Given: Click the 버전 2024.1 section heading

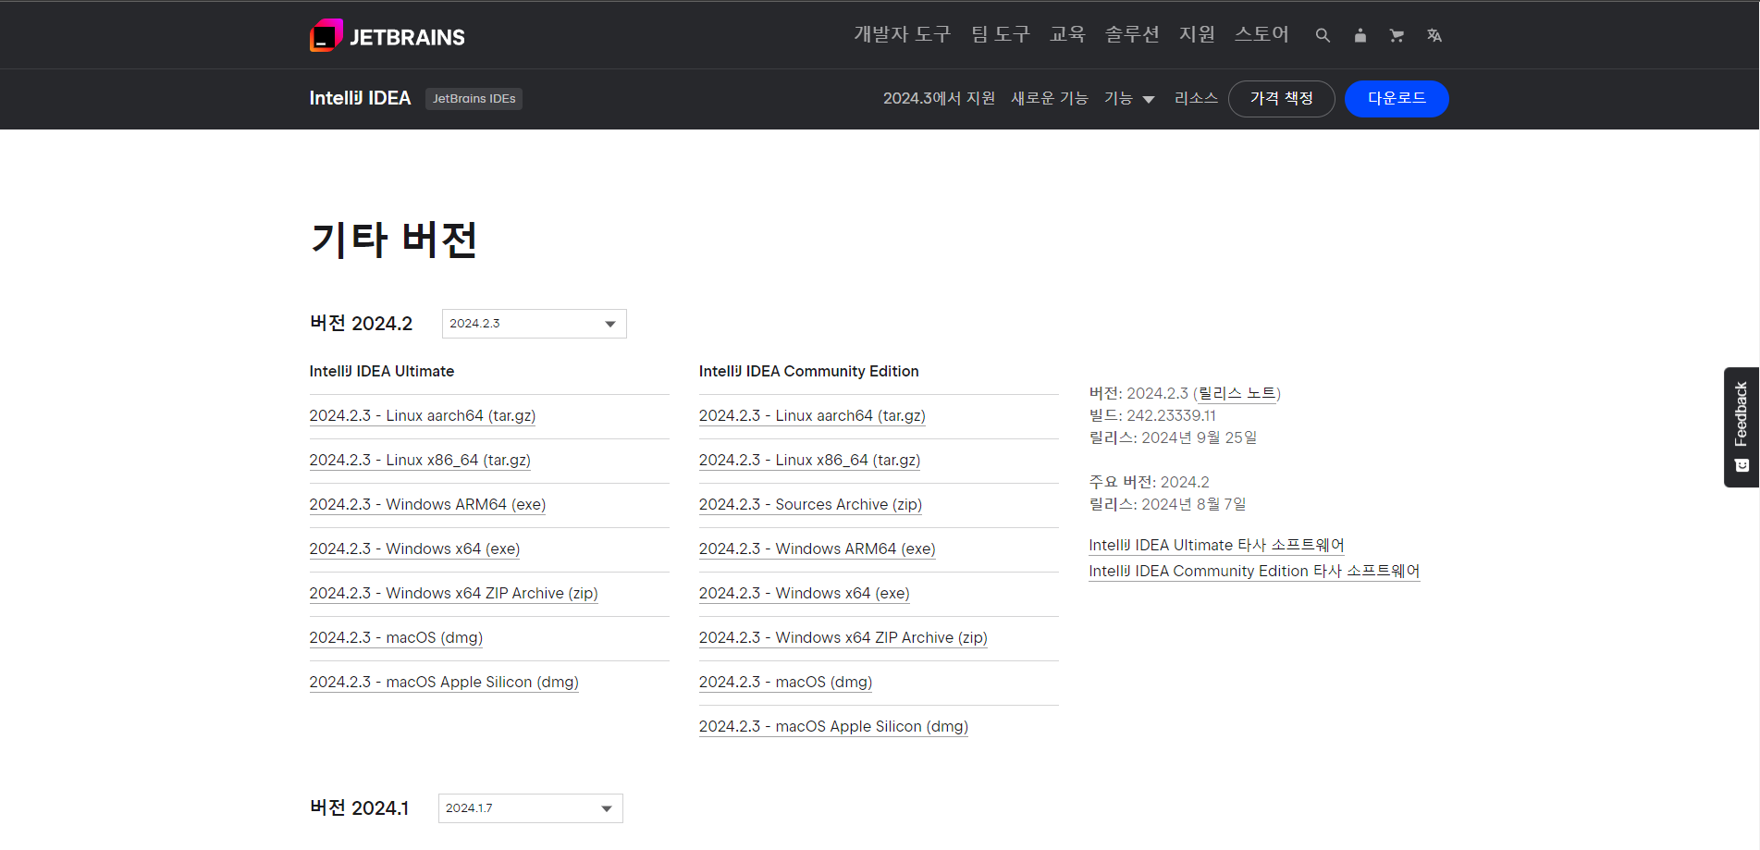Looking at the screenshot, I should coord(359,808).
